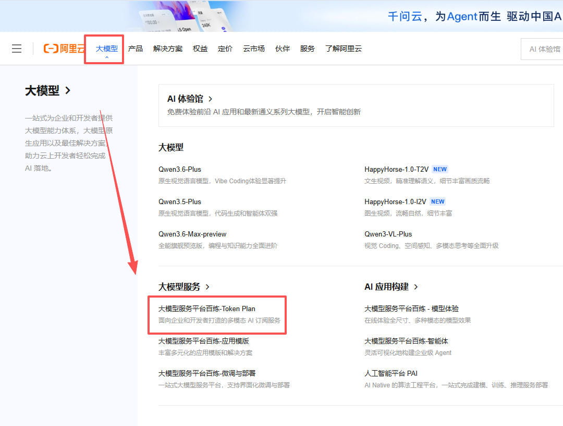563x426 pixels.
Task: Open 大模型服务平台百炼 - 模型体验 link
Action: pos(411,309)
